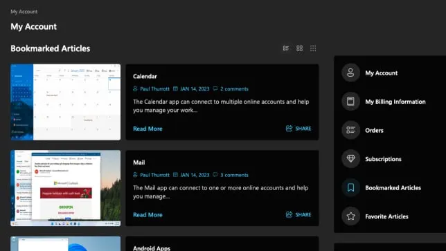Click the Android Apps article thumbnail
Screen dimensions: 446x251
pos(65,243)
